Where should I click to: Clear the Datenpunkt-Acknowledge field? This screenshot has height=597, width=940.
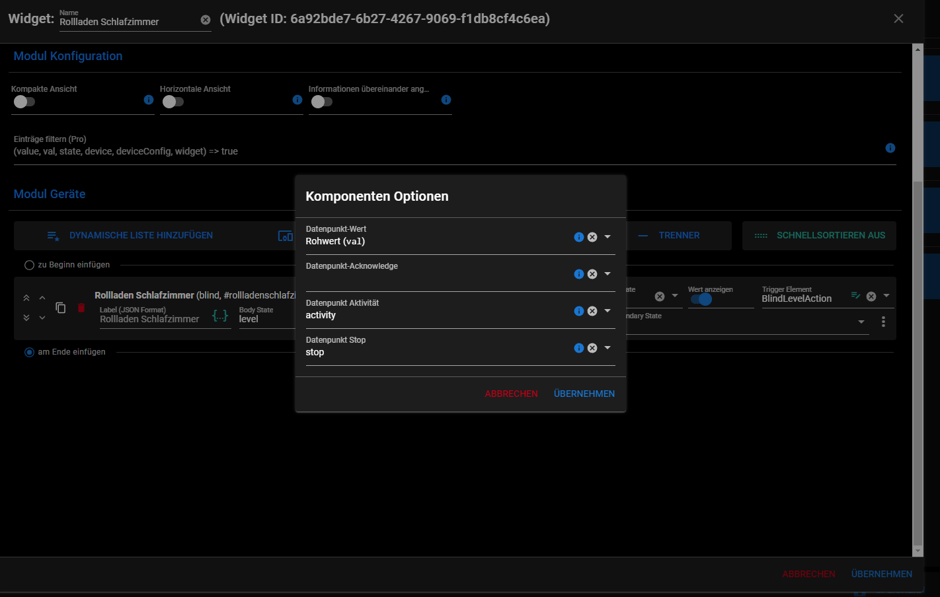pyautogui.click(x=592, y=274)
